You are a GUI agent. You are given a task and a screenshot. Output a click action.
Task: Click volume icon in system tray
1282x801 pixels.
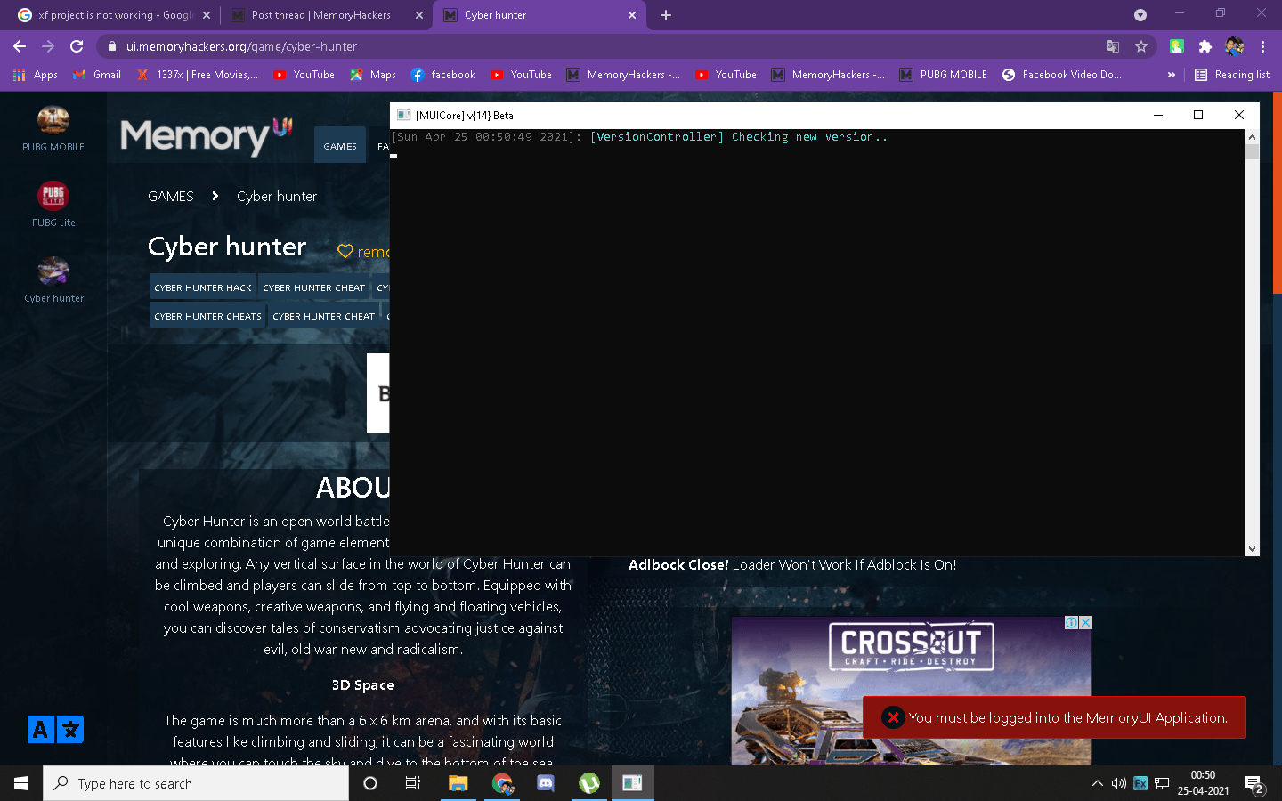tap(1118, 783)
